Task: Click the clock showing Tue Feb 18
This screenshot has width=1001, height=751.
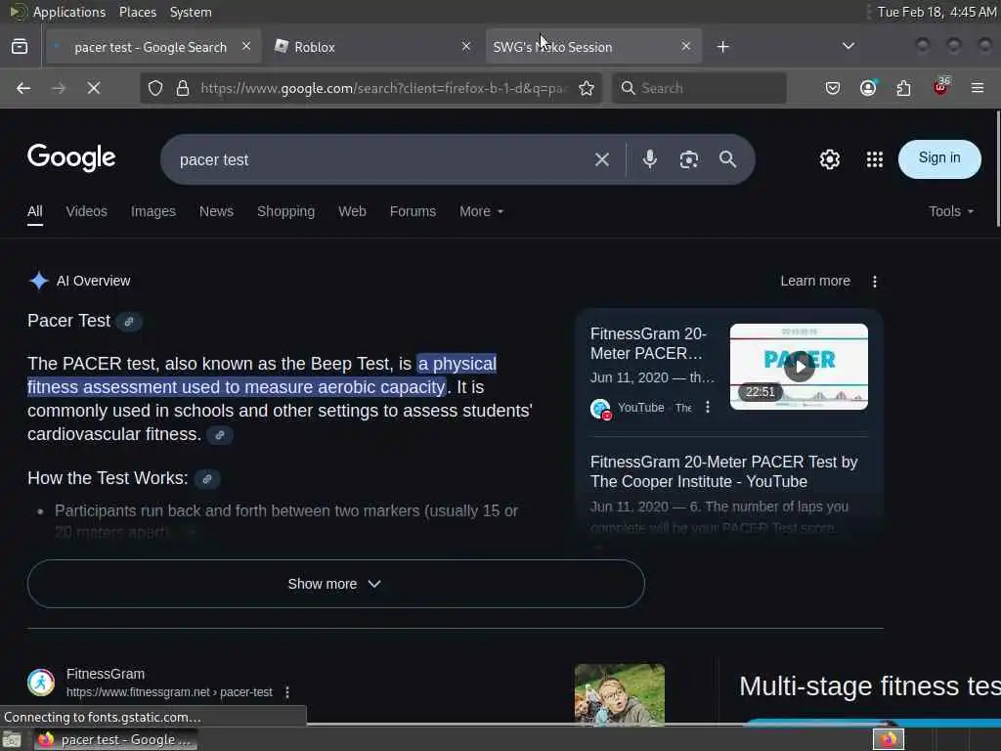Action: (936, 12)
